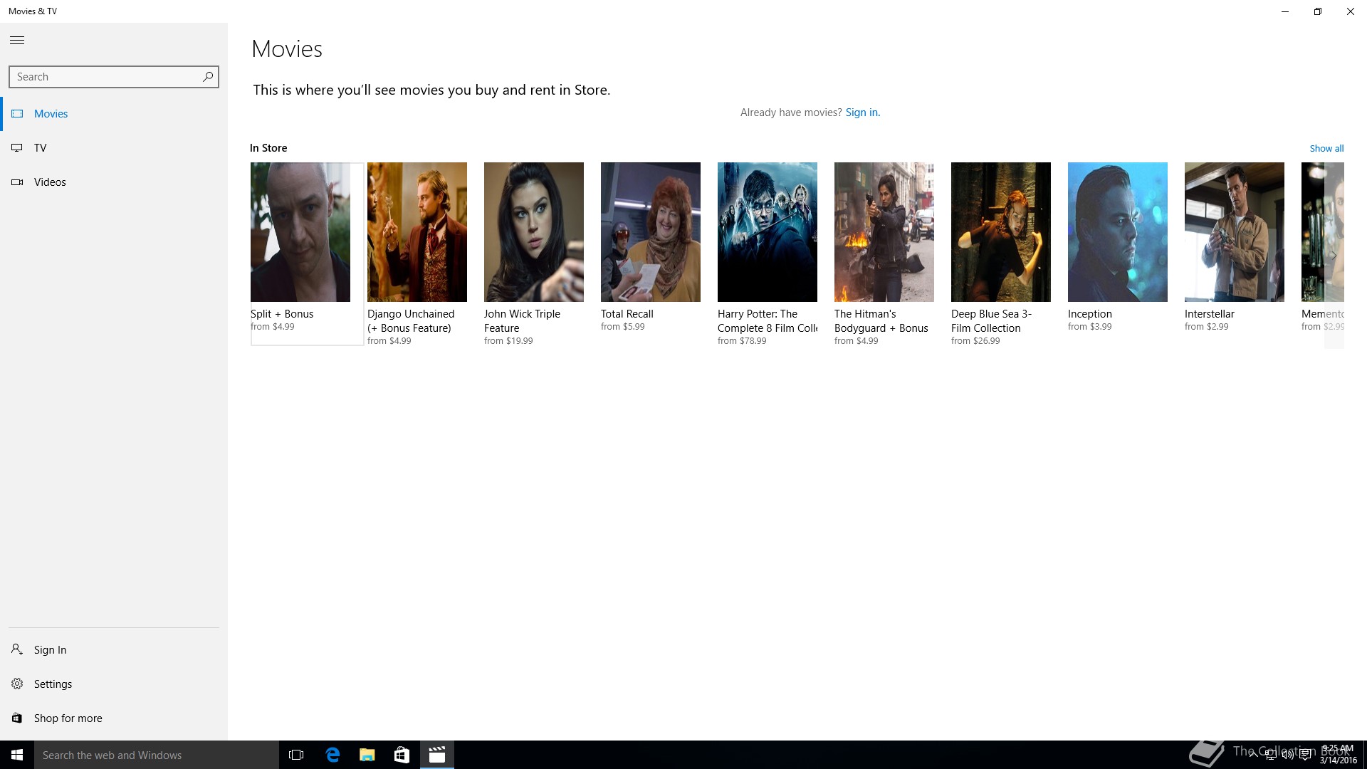Open Shop for more in Store
1367x769 pixels.
(68, 718)
